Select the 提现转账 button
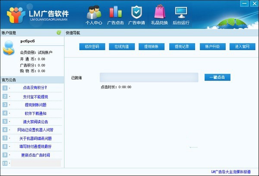Screen dimensions: 259x176 152,47
